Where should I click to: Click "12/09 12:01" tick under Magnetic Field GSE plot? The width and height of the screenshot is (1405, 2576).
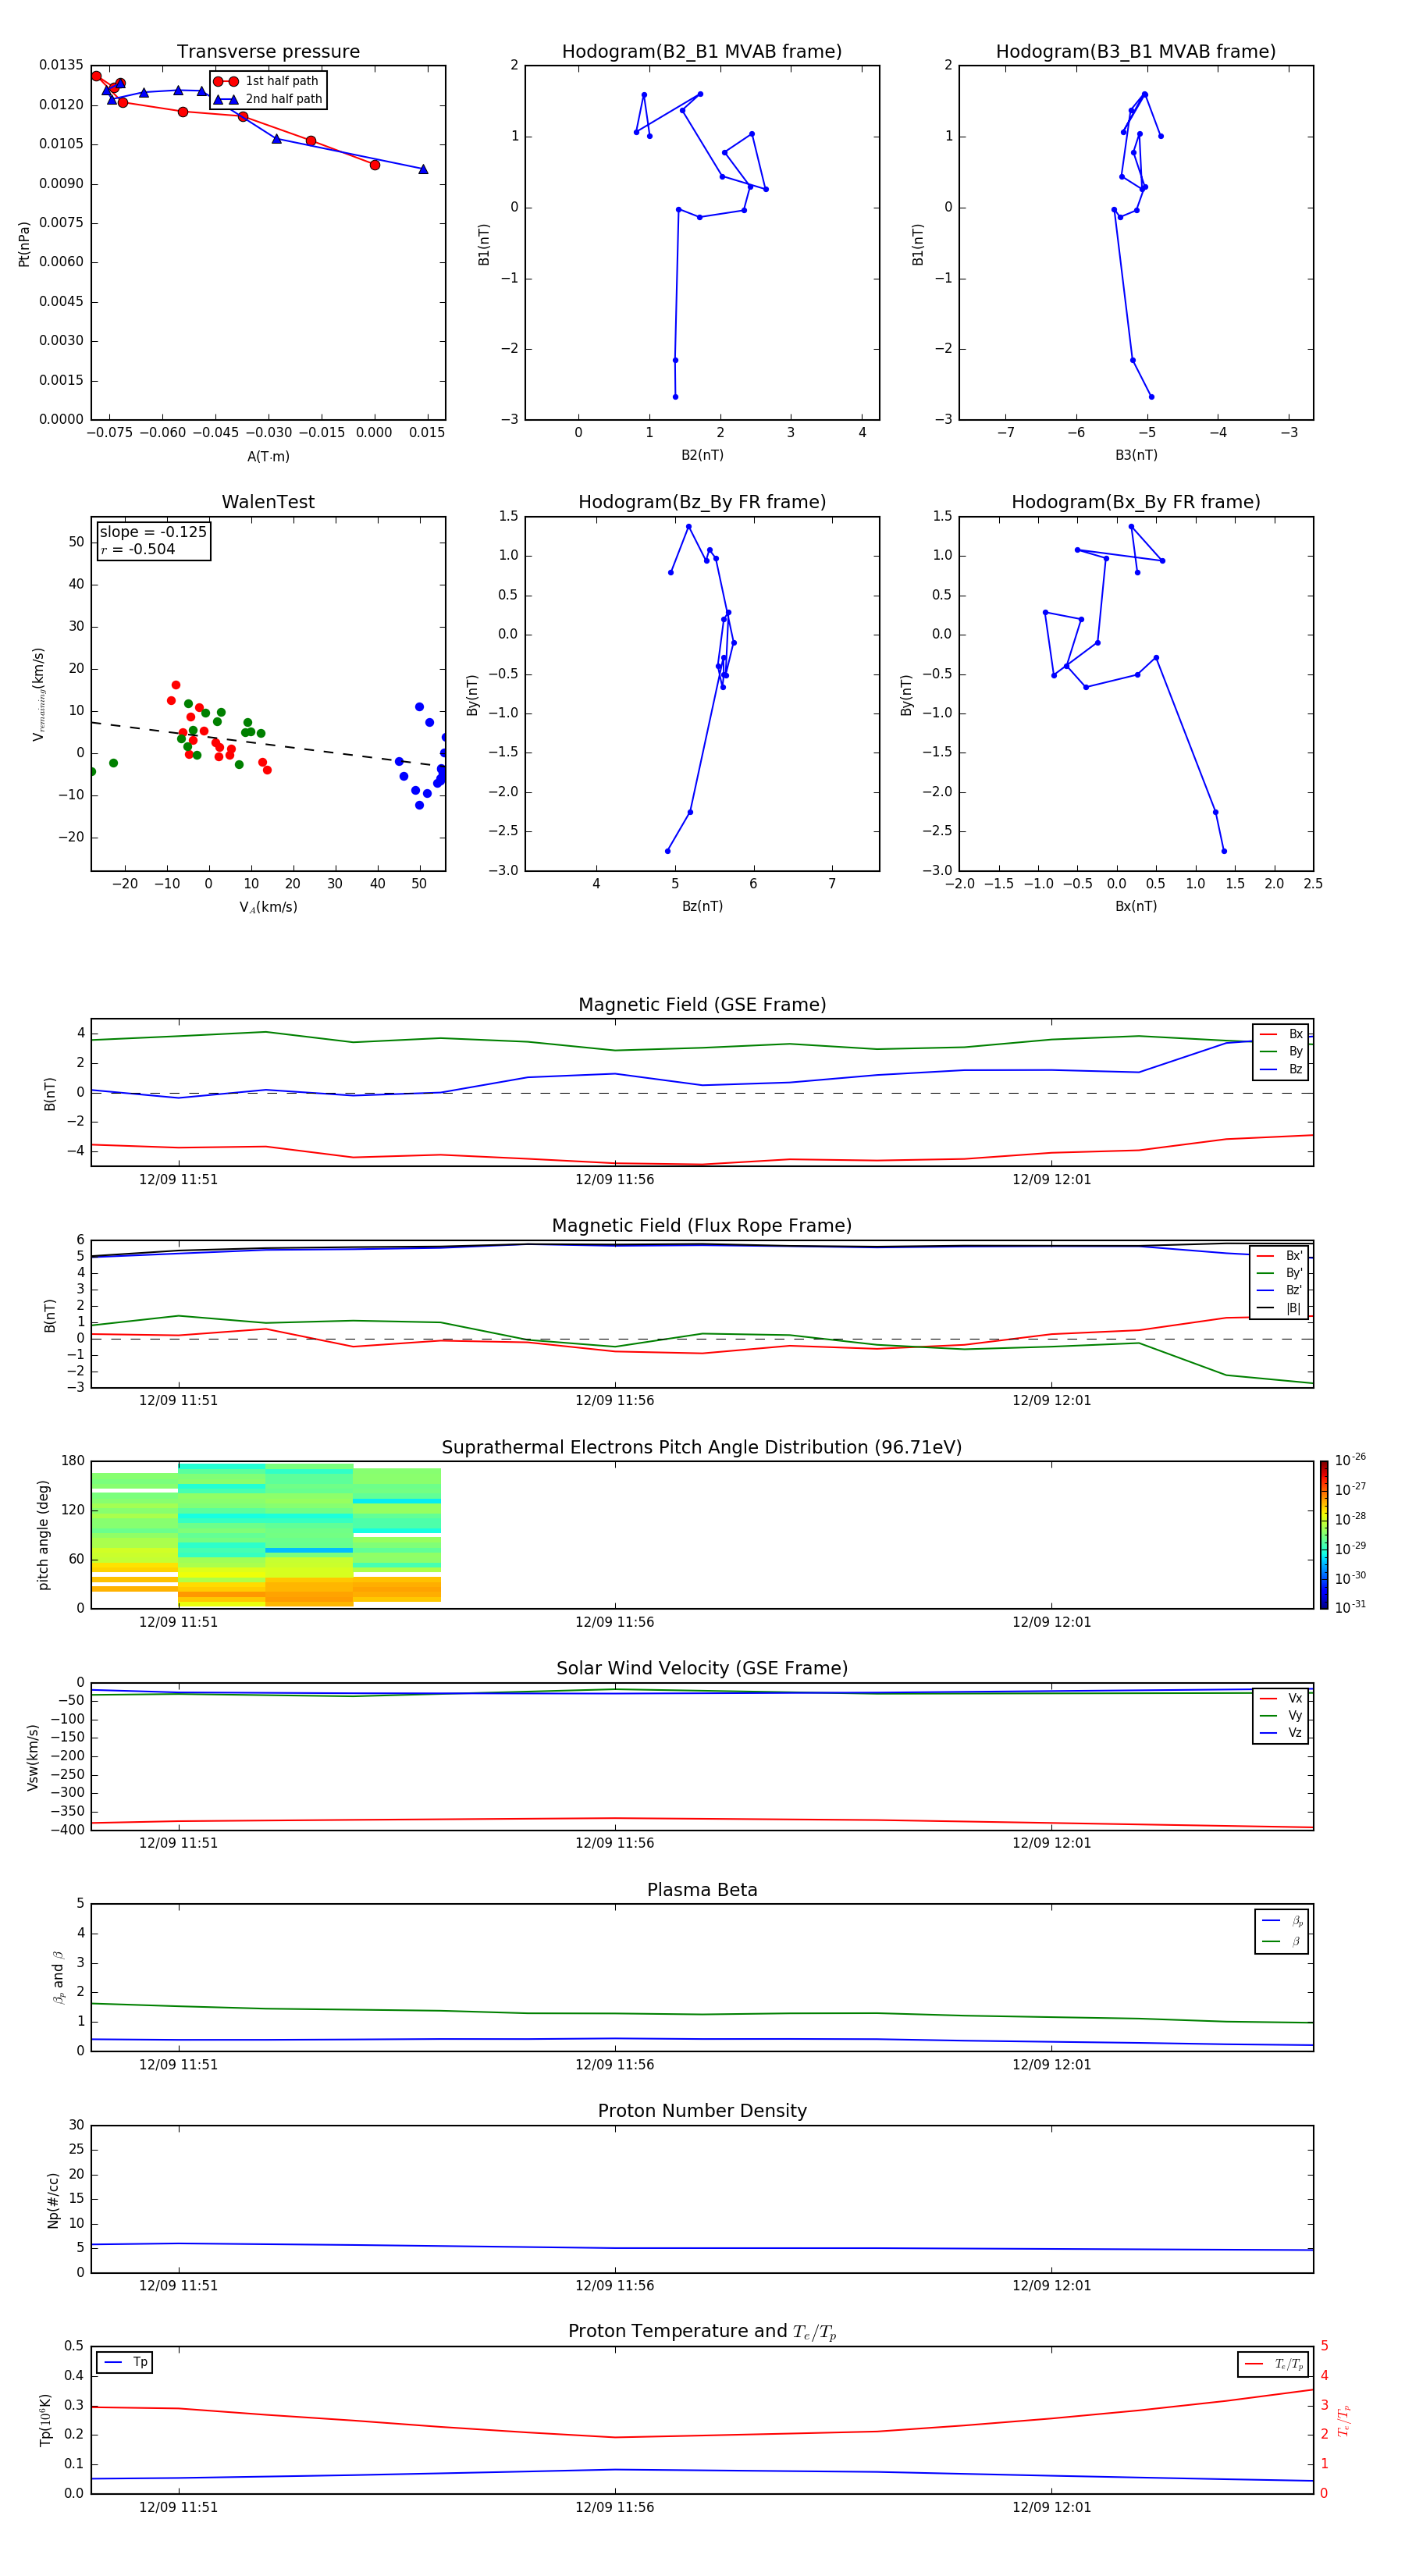point(1051,1180)
